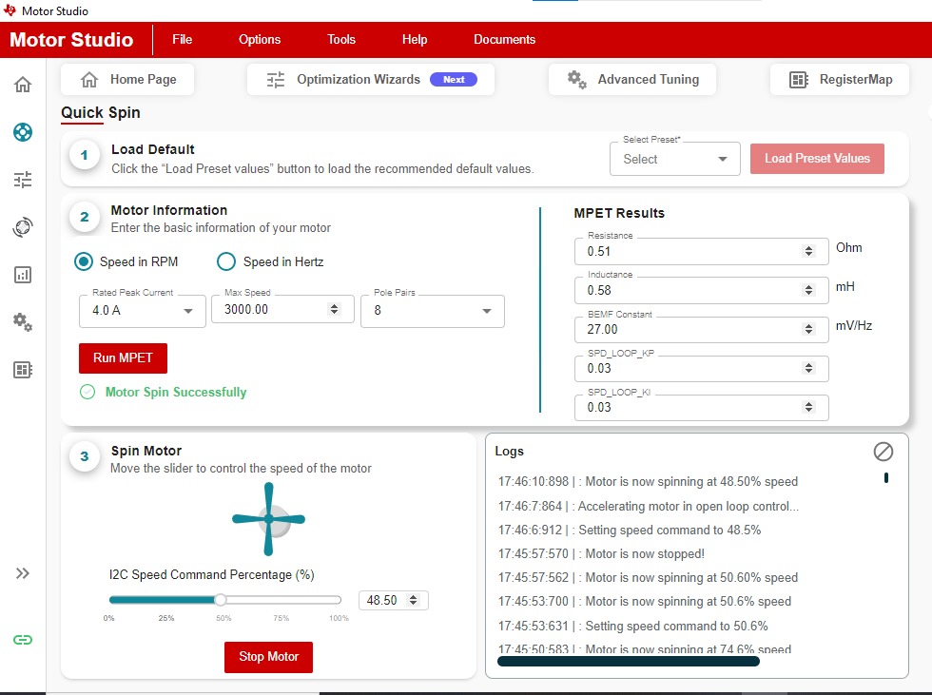This screenshot has height=695, width=932.
Task: Click the SPD_LOOP_KI stepper arrows
Action: (x=808, y=407)
